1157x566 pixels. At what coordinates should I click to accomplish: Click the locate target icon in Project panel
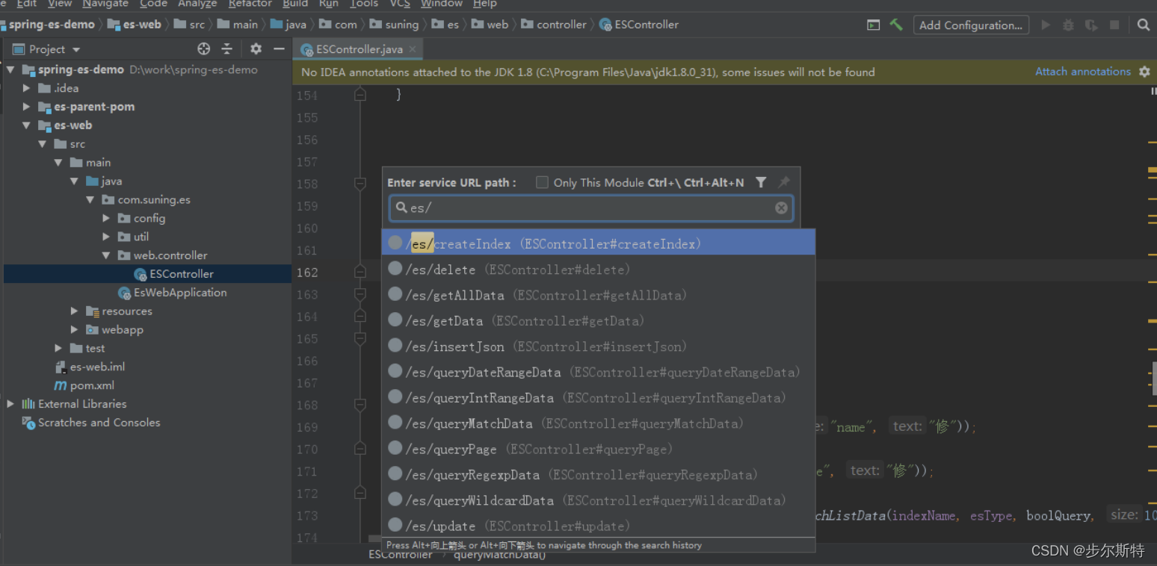click(203, 49)
